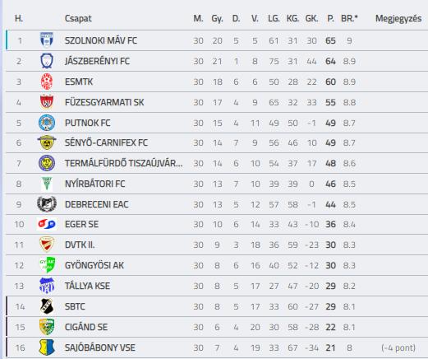Click the 'Megjegyzés' column header
This screenshot has height=359, width=428.
[398, 19]
